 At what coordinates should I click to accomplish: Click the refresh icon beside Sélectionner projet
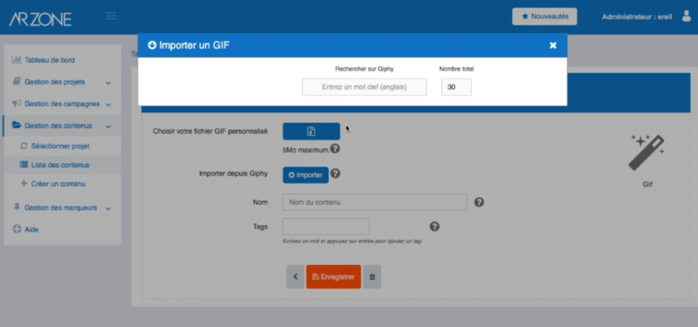(x=24, y=146)
